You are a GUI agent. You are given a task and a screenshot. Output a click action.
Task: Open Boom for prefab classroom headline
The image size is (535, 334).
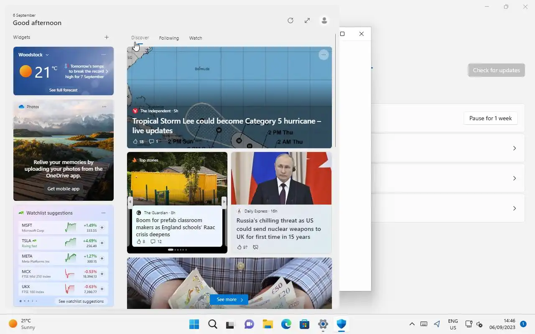coord(176,227)
